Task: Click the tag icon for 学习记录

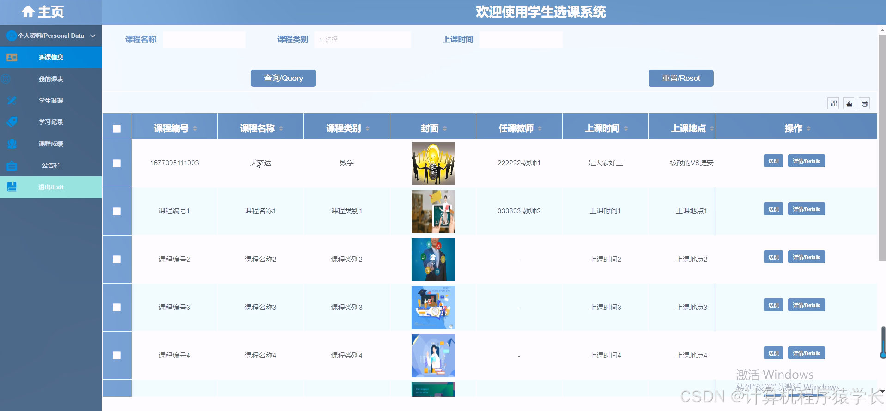Action: 12,122
